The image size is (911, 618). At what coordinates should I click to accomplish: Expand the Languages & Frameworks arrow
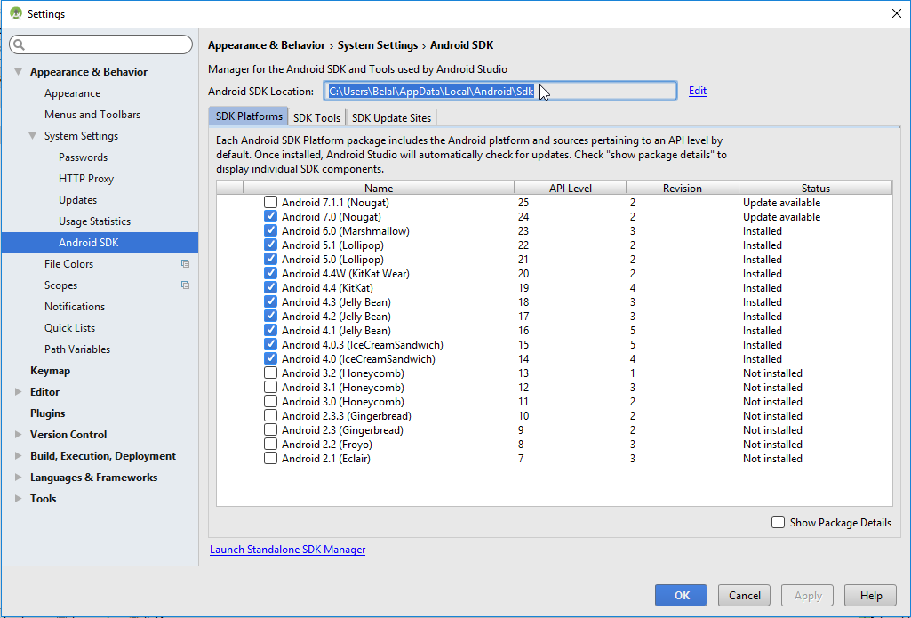(x=19, y=478)
